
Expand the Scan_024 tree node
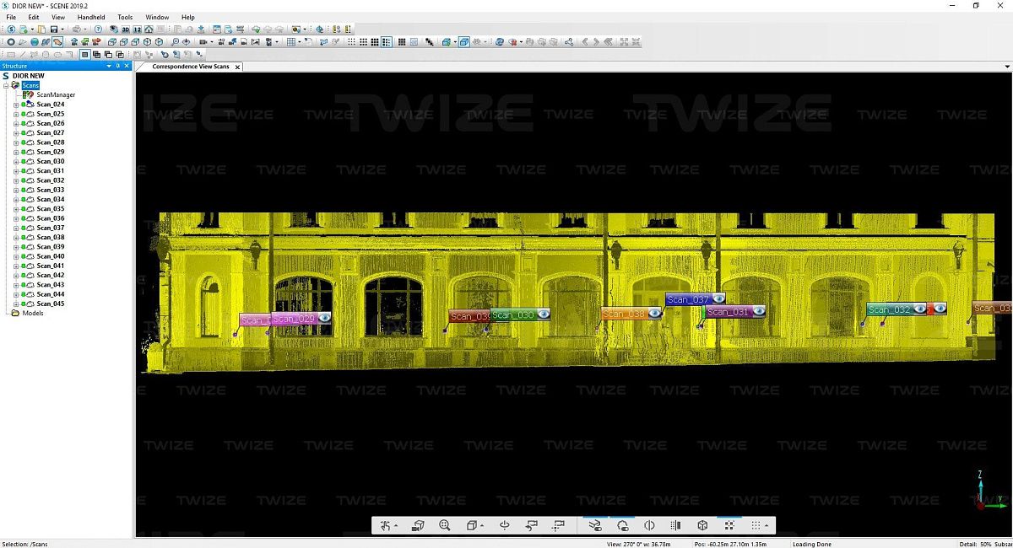point(16,105)
